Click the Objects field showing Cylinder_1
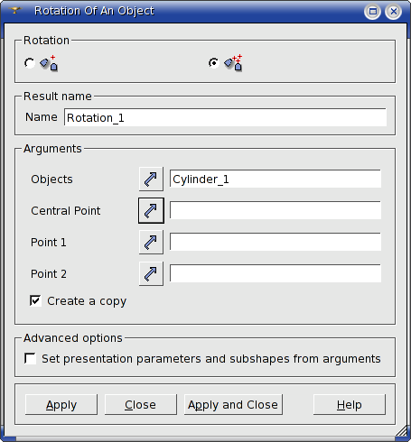This screenshot has width=411, height=442. coord(276,180)
